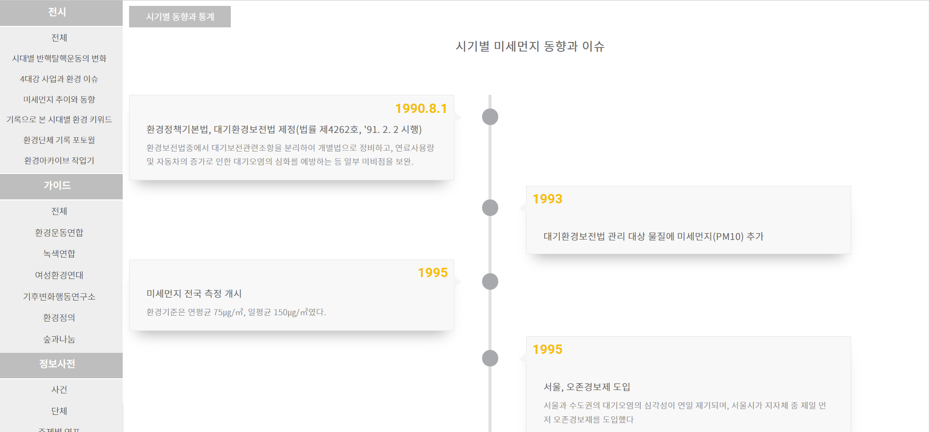
Task: Select 숲과나눔 in guide section
Action: pos(59,339)
